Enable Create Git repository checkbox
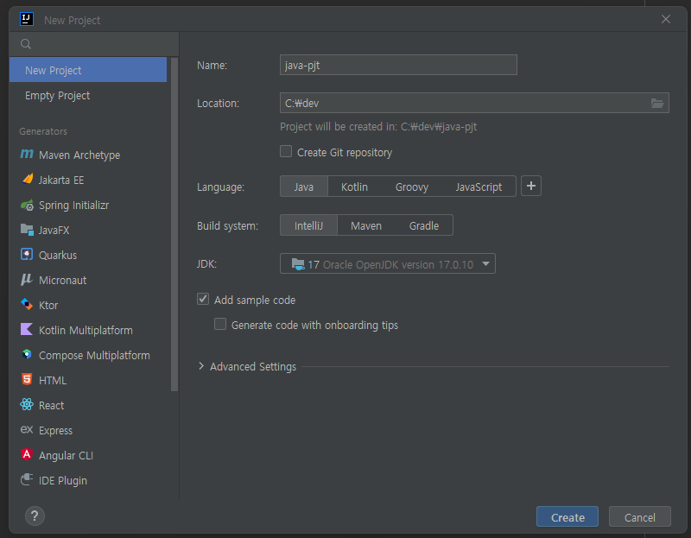The image size is (691, 538). (x=286, y=152)
